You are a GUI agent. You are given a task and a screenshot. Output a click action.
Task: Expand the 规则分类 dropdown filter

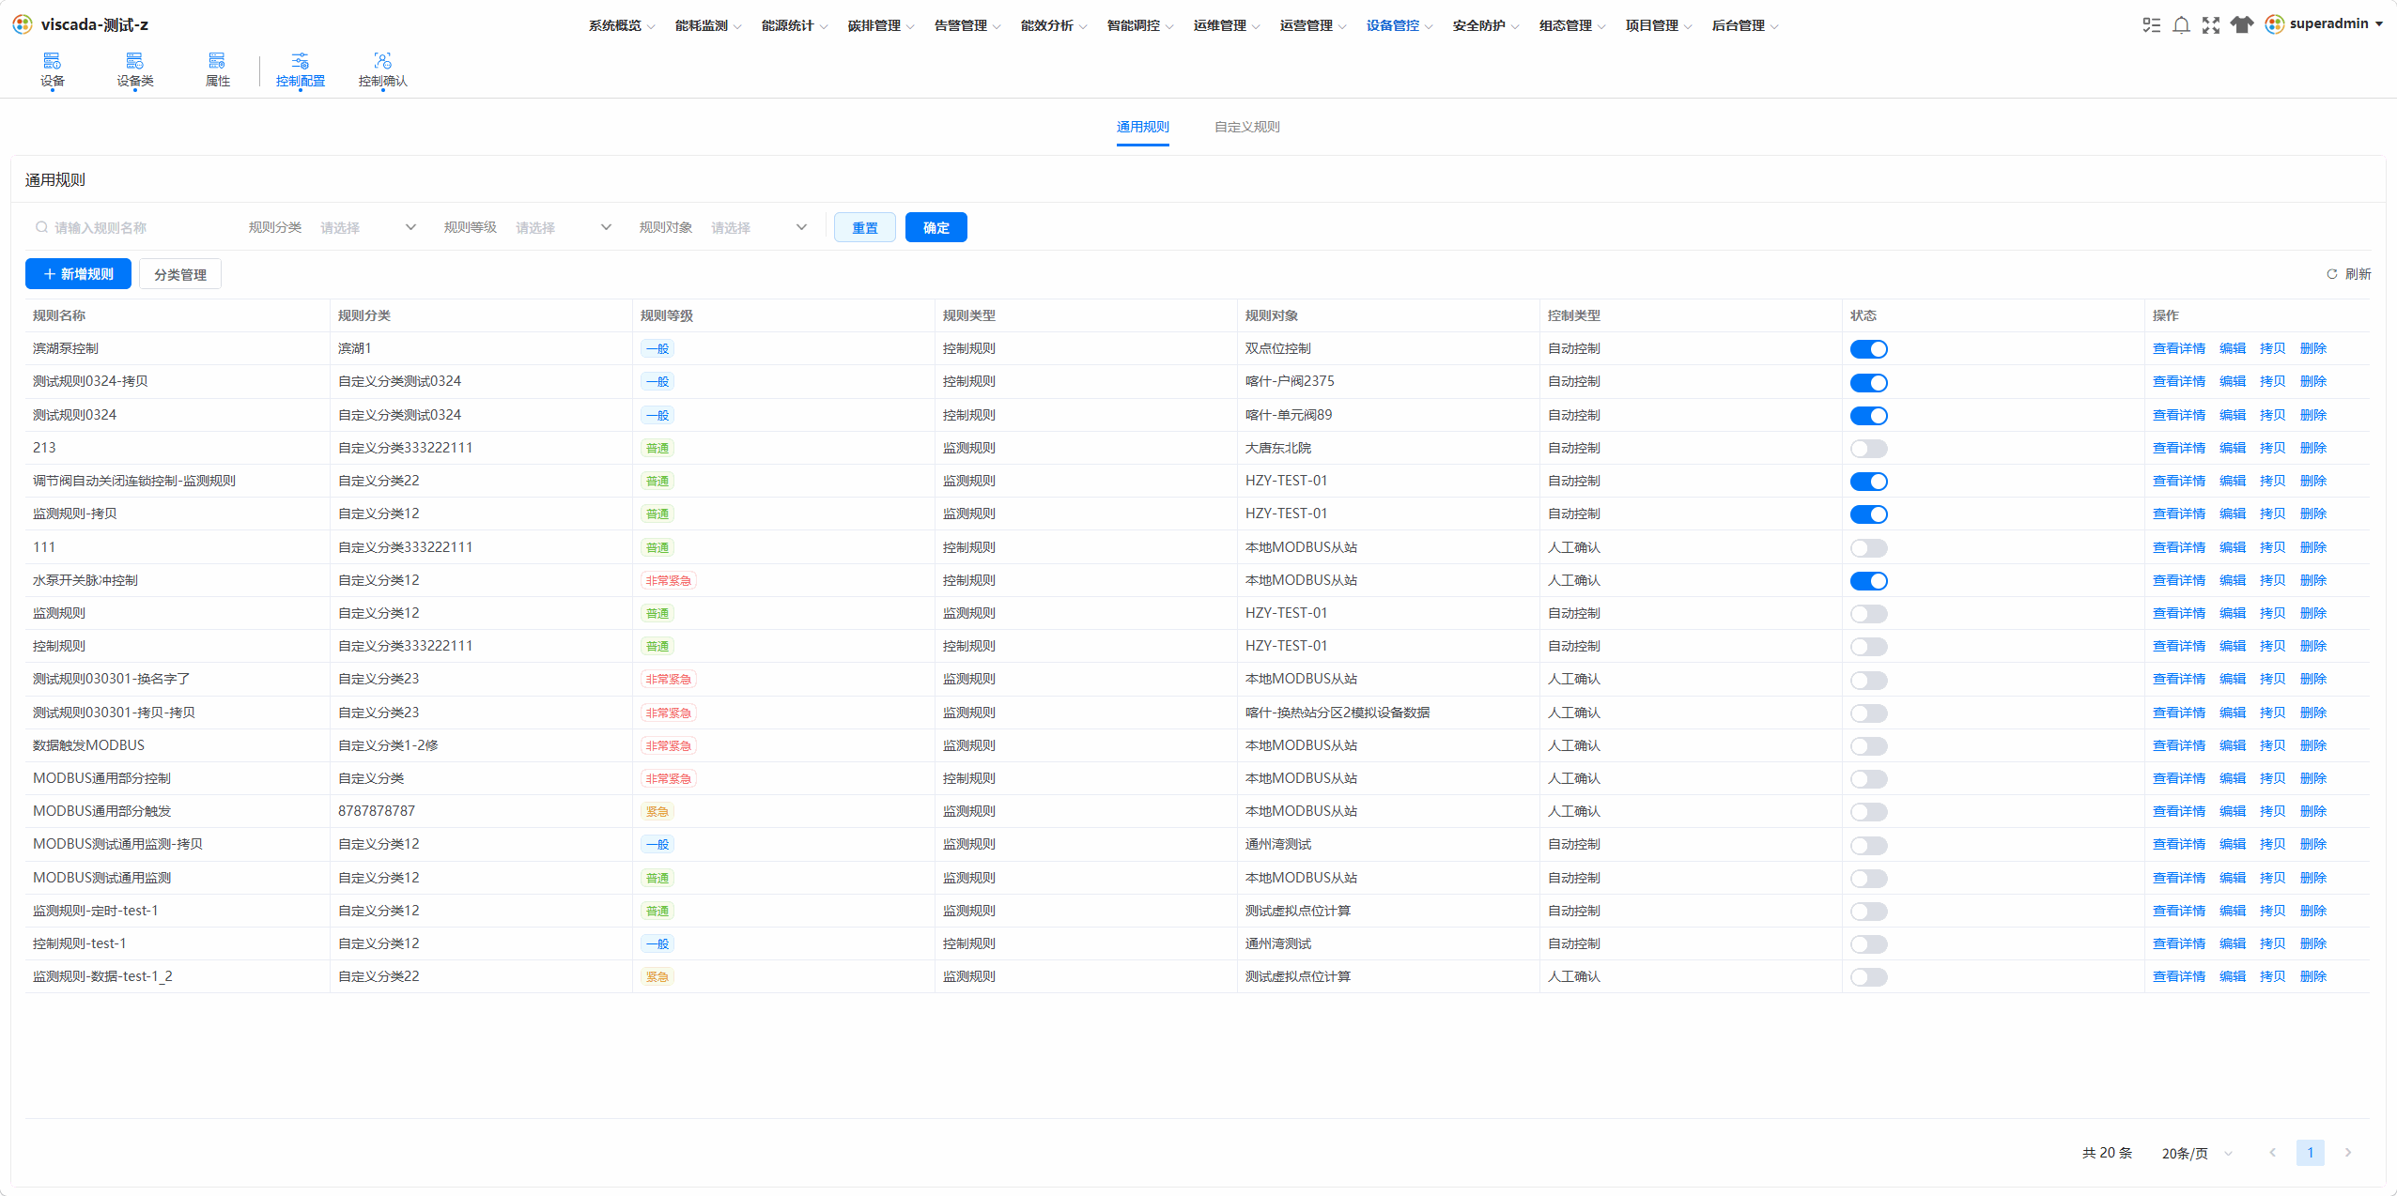367,227
